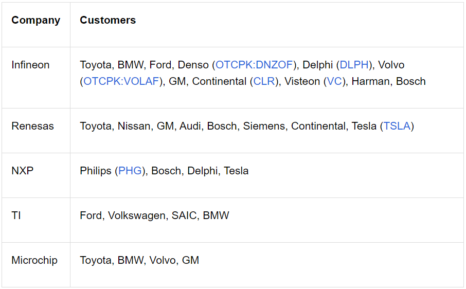The width and height of the screenshot is (466, 289).
Task: Follow the CLR ticker link
Action: 264,81
